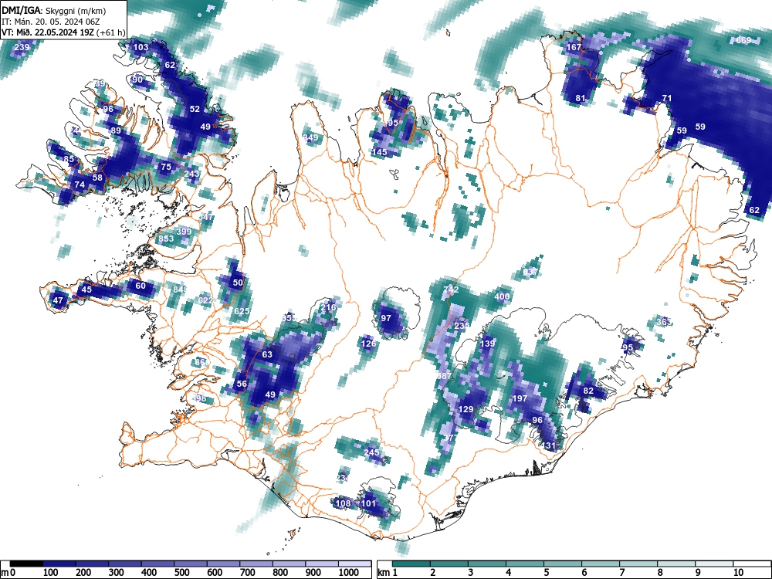Select the VT: Mið. 22.05.2024 19Z (+61 h) line
The width and height of the screenshot is (772, 579).
click(63, 32)
